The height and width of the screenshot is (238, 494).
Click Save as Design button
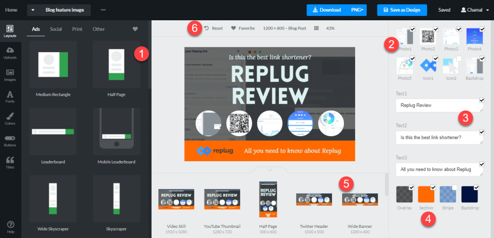point(402,10)
